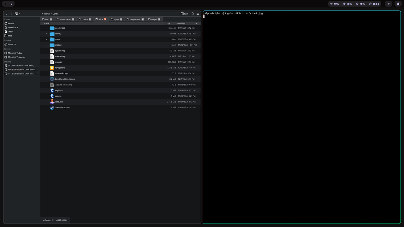Open the hamburger menu in Dolphin

pyautogui.click(x=198, y=14)
